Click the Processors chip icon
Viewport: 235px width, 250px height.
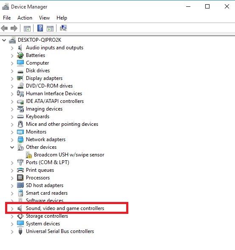coord(20,178)
